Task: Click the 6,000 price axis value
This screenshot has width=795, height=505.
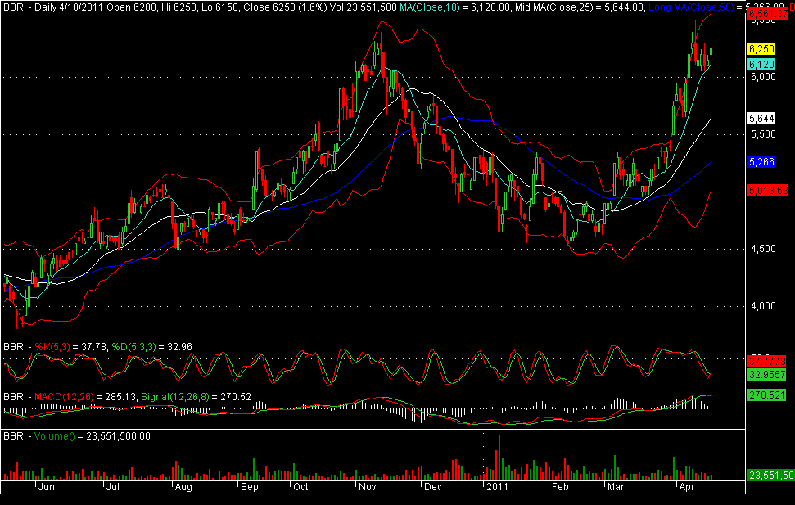Action: 762,77
